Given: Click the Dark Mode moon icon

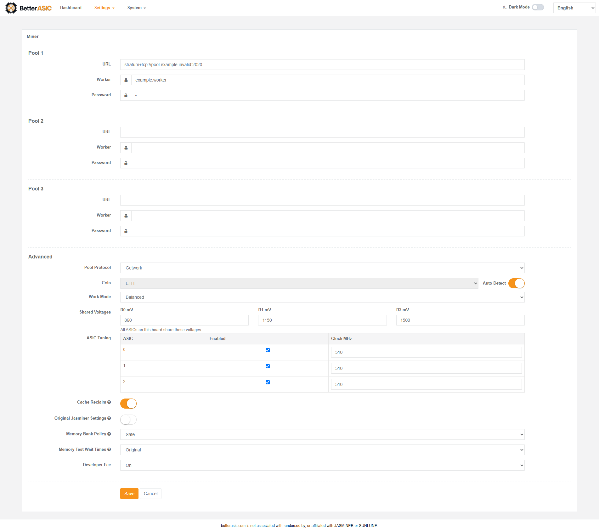Looking at the screenshot, I should pos(505,7).
